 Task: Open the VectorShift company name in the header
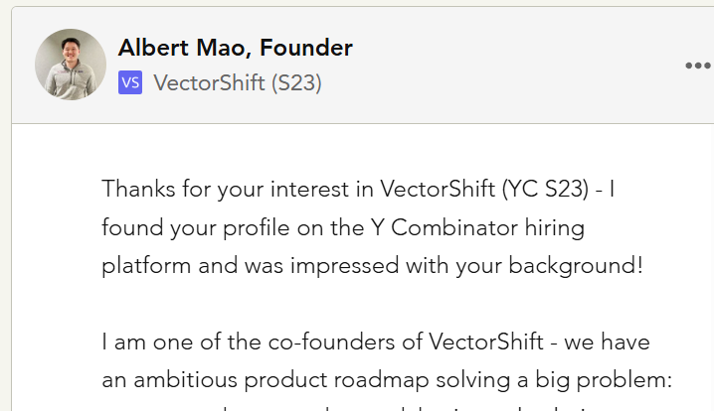209,82
